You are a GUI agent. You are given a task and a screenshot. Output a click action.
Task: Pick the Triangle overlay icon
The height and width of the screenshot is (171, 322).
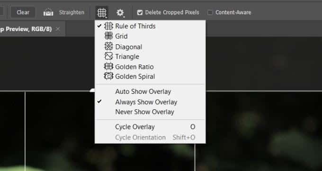point(108,56)
